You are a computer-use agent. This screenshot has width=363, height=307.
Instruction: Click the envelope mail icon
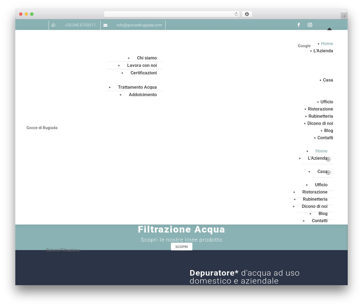click(105, 25)
